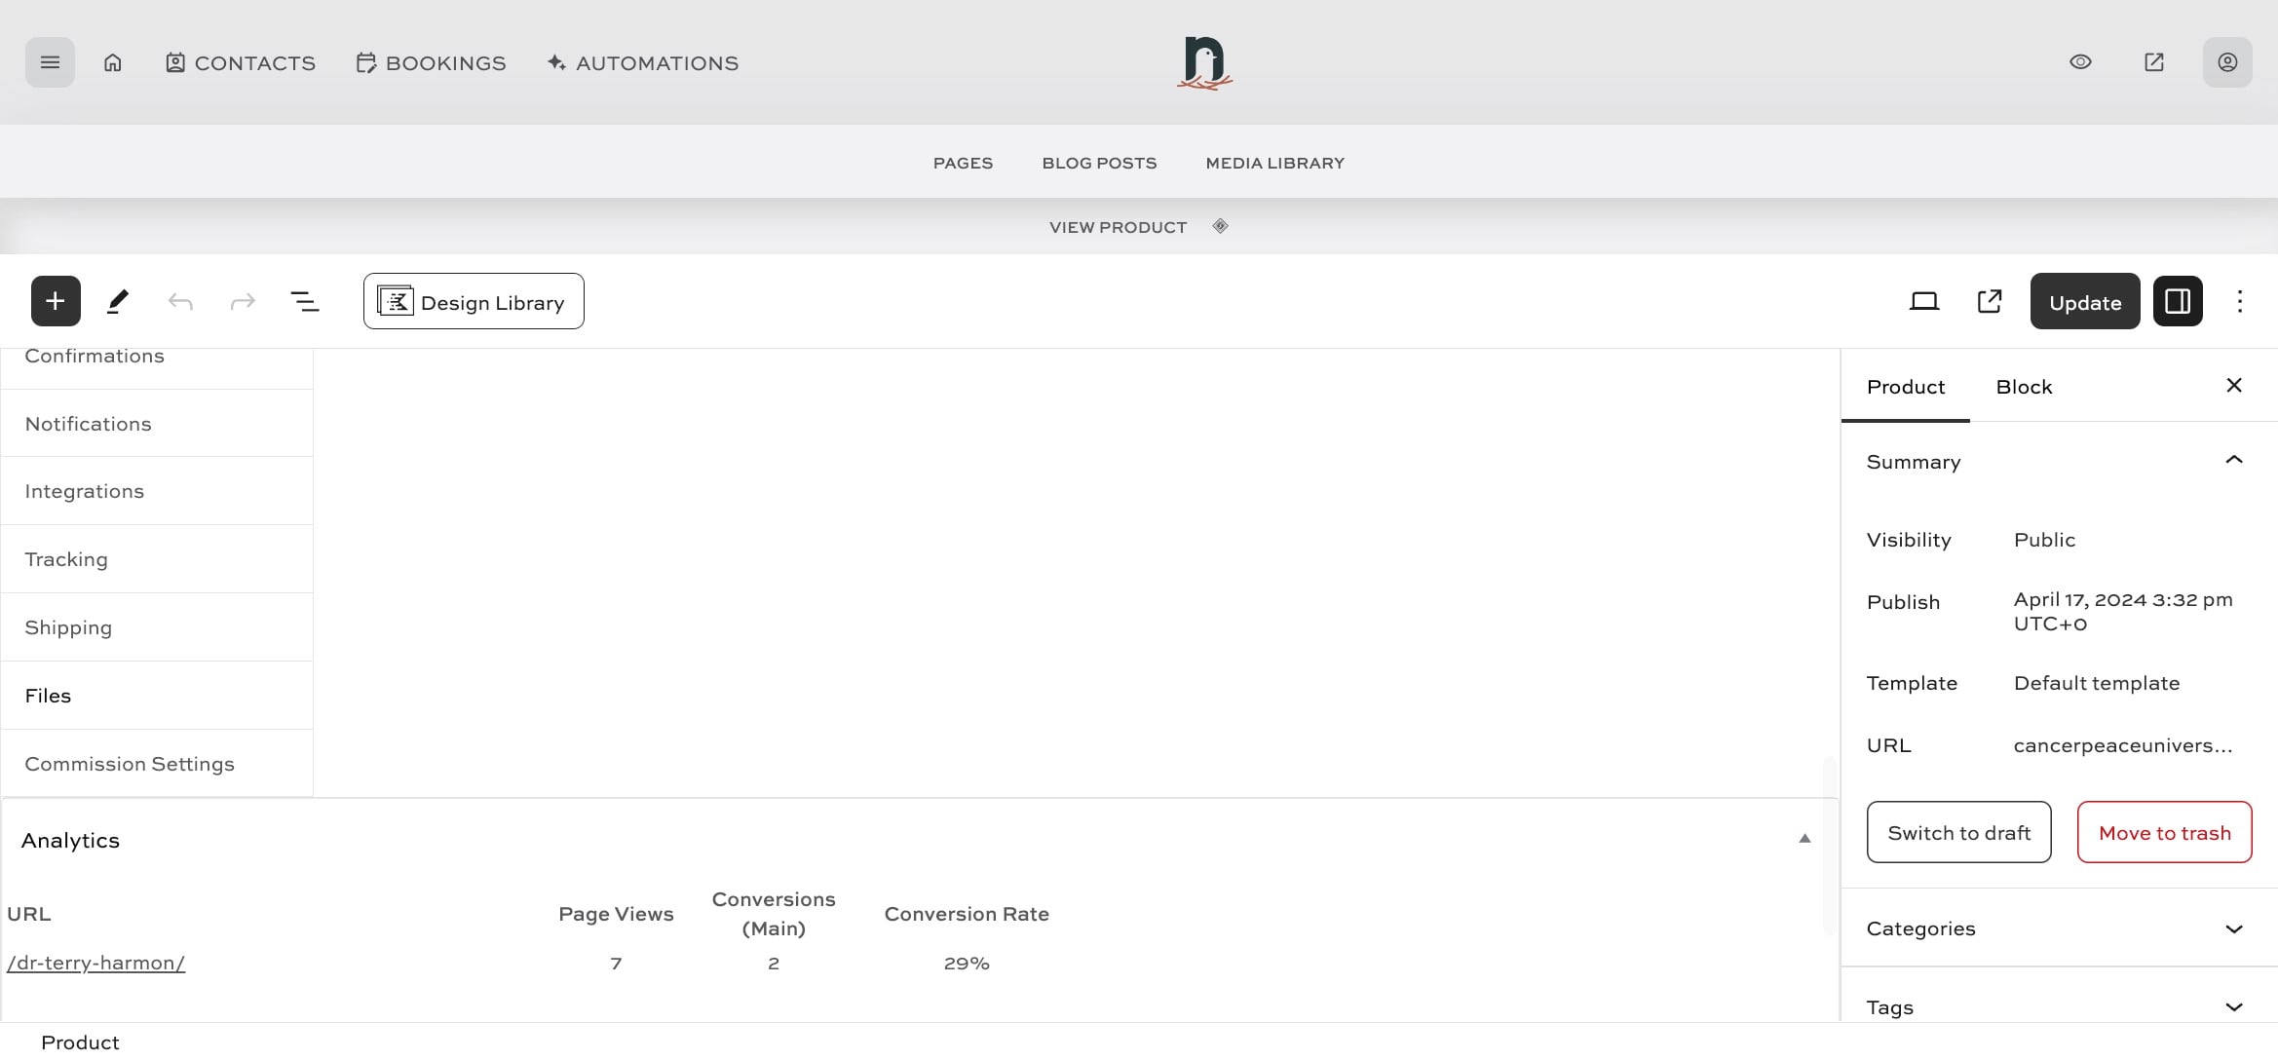The height and width of the screenshot is (1060, 2278).
Task: Open the Files settings tab
Action: coord(49,696)
